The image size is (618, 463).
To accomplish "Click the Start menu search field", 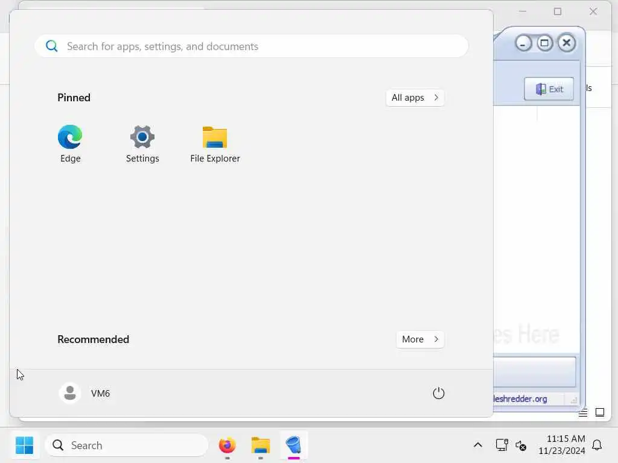I will [x=252, y=46].
